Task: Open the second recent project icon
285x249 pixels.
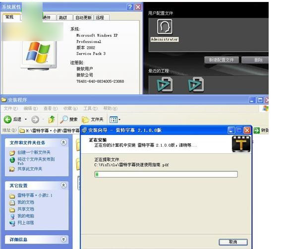Action: [196, 84]
